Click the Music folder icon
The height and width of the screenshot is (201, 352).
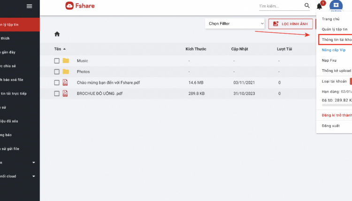66,61
